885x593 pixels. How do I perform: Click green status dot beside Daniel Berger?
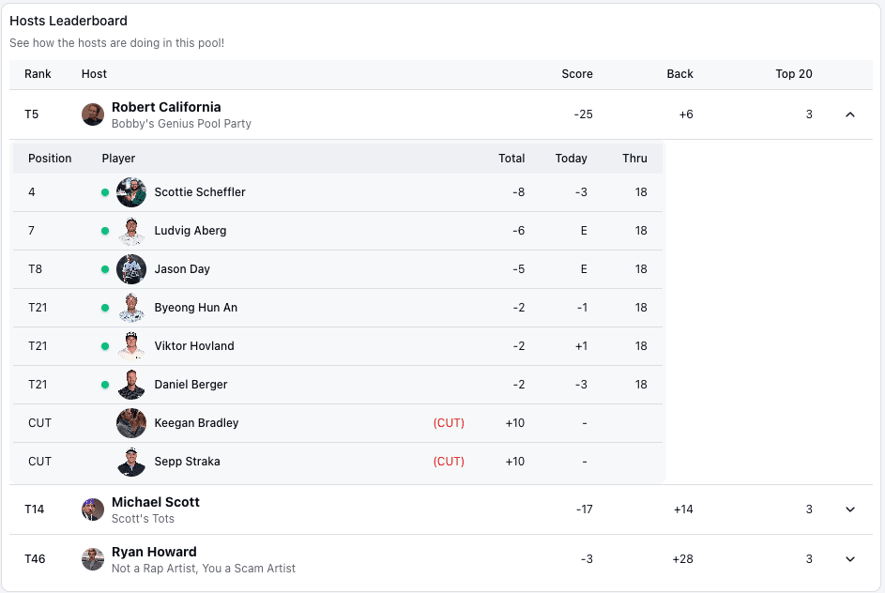click(x=105, y=385)
